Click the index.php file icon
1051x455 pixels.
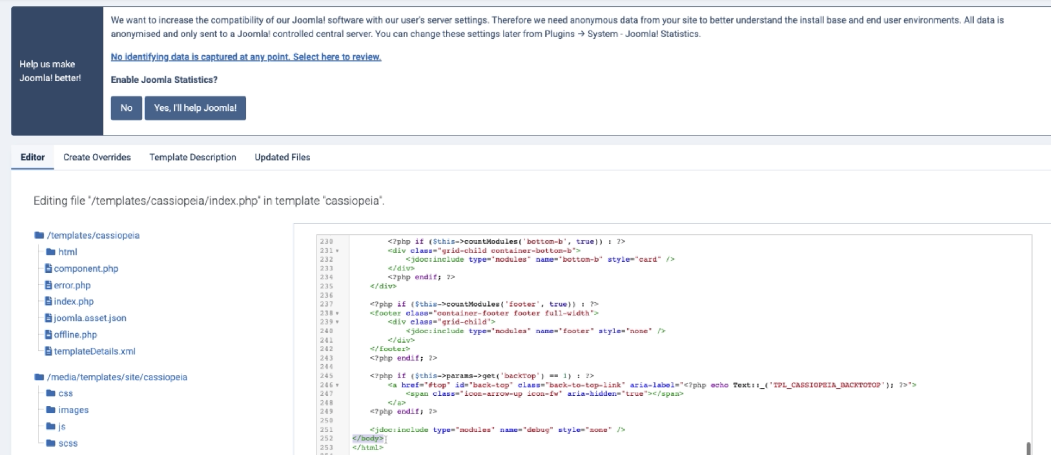coord(48,301)
